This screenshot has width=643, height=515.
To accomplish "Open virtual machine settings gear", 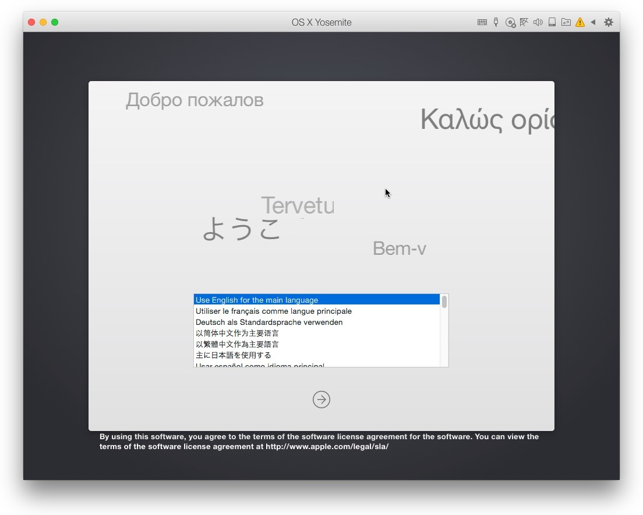I will tap(609, 22).
